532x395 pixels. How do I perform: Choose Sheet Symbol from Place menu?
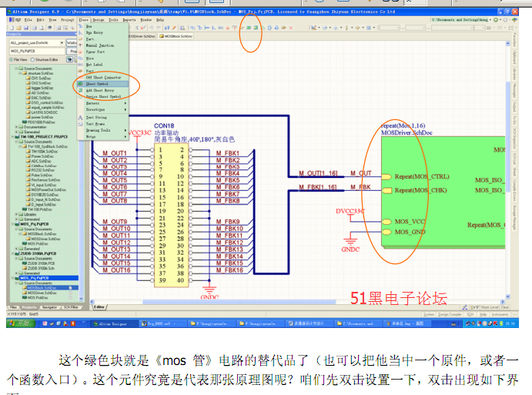tap(103, 84)
